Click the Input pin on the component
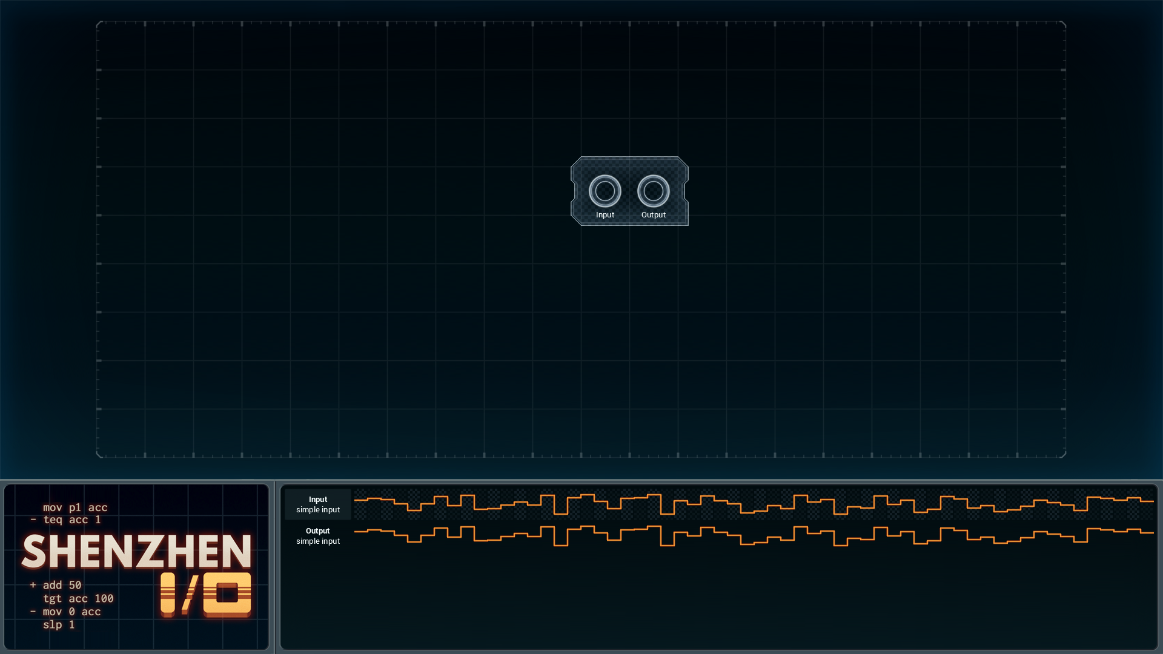This screenshot has height=654, width=1163. (605, 191)
